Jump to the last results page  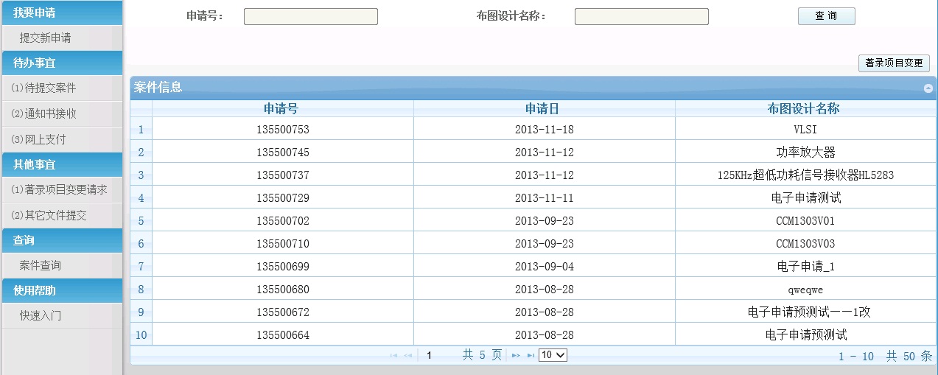click(x=531, y=356)
